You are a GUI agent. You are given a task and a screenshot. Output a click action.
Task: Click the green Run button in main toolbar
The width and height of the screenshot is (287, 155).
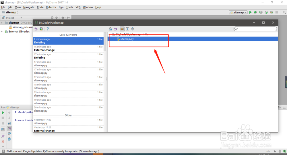point(250,12)
